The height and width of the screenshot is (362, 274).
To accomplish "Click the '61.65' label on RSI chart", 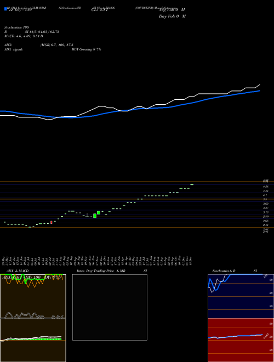I will (x=266, y=336).
